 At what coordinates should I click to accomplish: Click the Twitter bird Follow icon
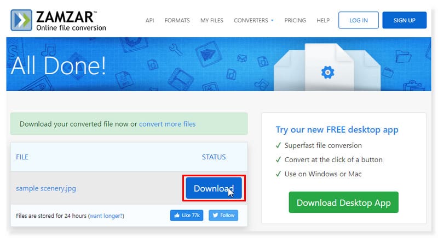215,215
